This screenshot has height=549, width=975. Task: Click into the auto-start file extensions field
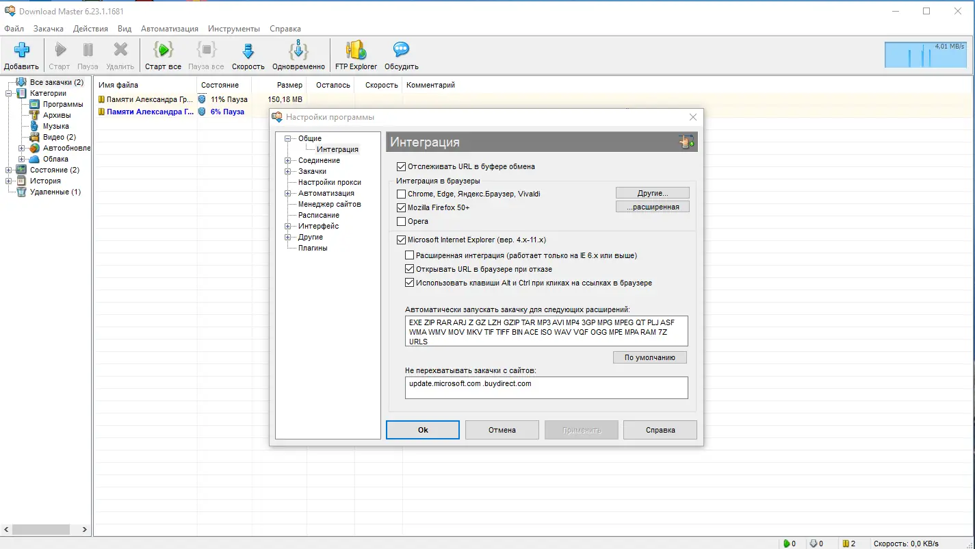(546, 331)
